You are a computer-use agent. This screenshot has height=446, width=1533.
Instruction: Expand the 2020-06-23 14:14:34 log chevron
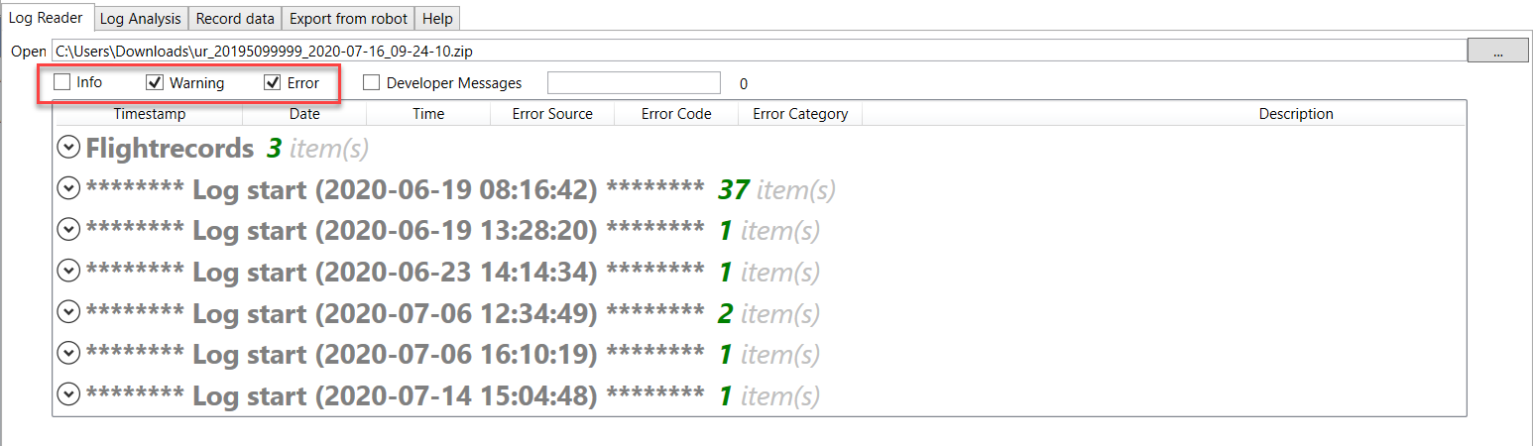(68, 272)
